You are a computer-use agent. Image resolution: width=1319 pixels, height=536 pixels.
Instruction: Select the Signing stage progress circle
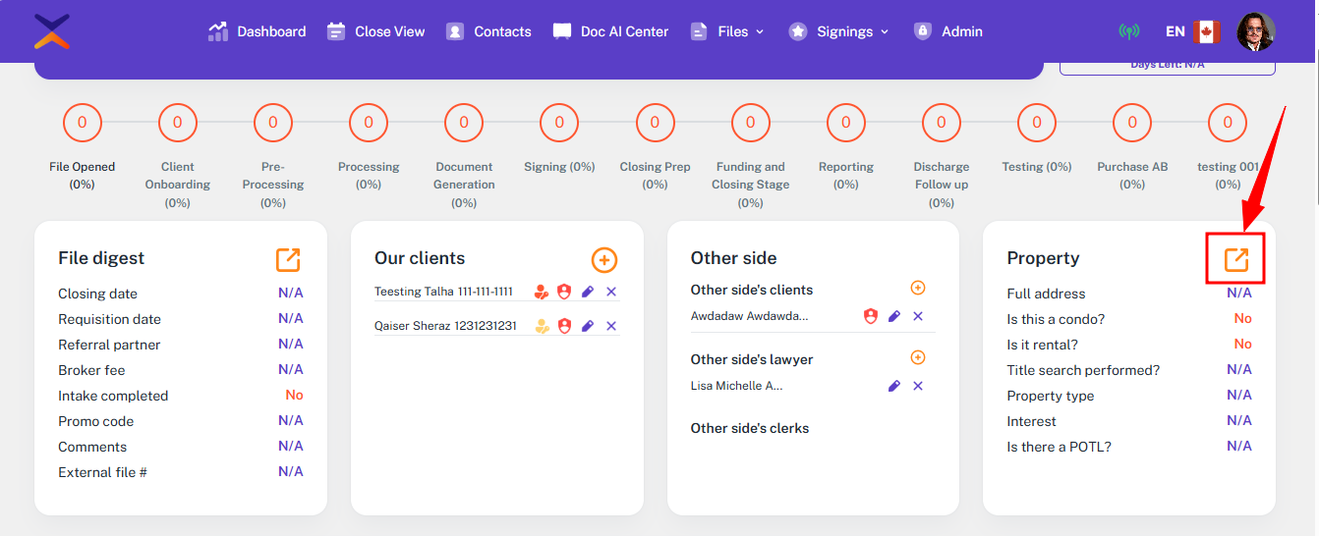point(559,123)
